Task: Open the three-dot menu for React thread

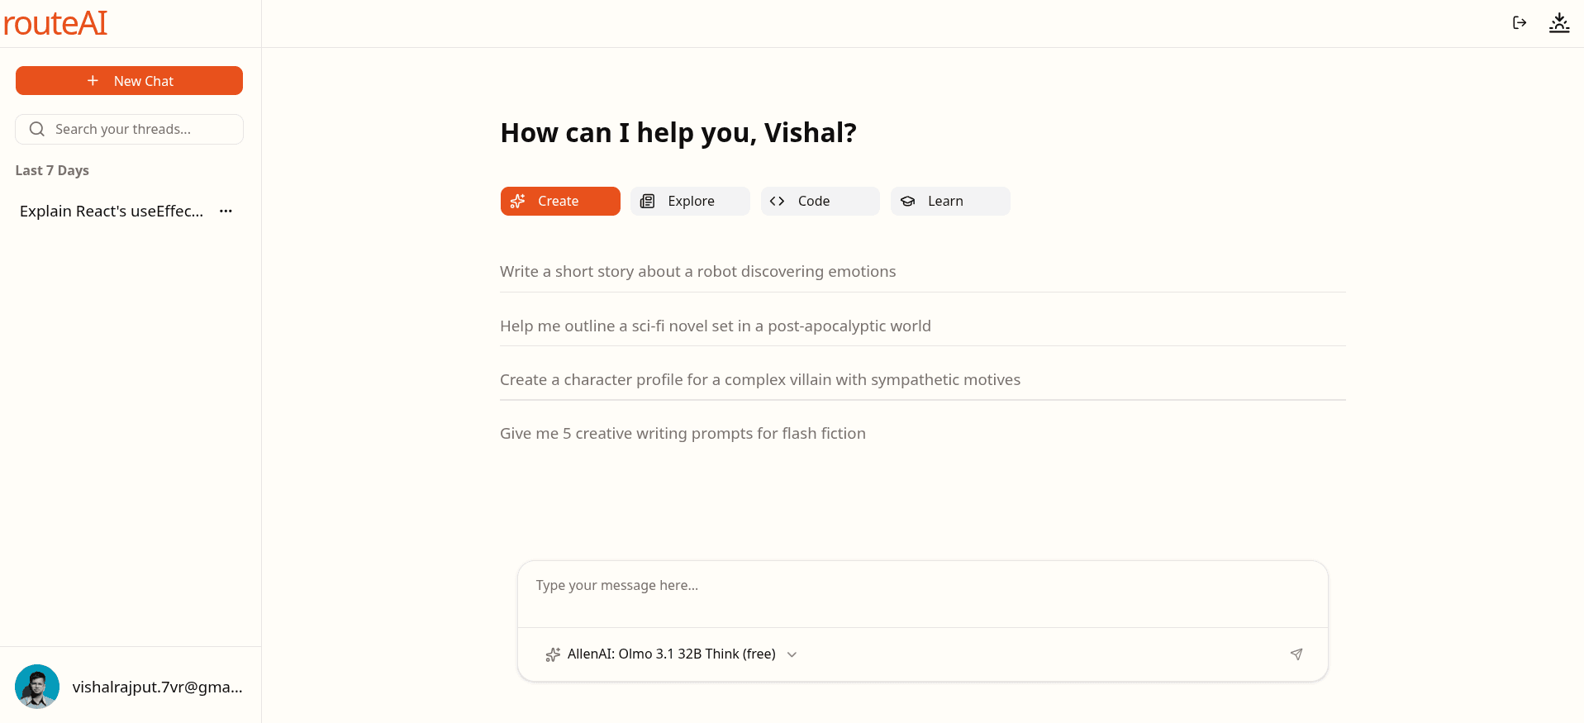Action: [226, 212]
